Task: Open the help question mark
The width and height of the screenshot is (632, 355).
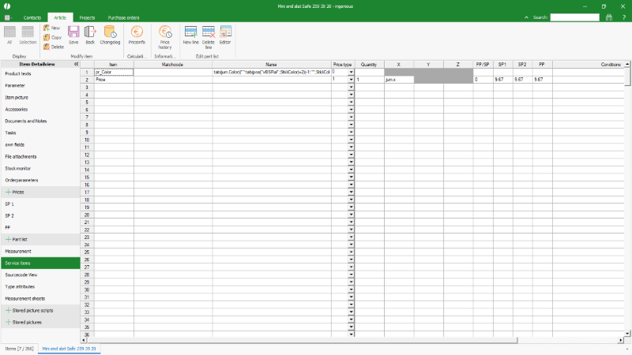Action: [x=623, y=17]
